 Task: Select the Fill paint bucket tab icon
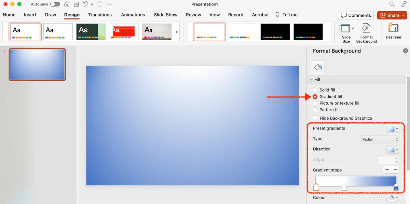click(318, 67)
